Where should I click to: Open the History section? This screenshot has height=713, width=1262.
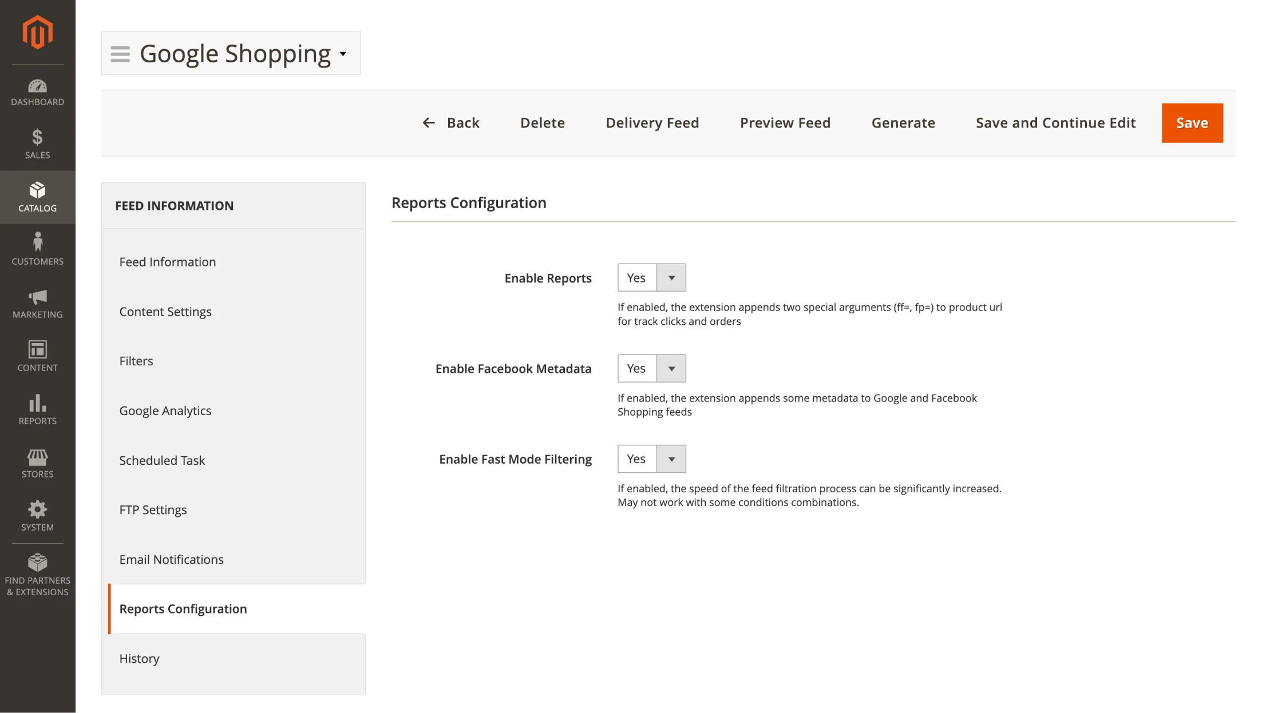coord(139,658)
